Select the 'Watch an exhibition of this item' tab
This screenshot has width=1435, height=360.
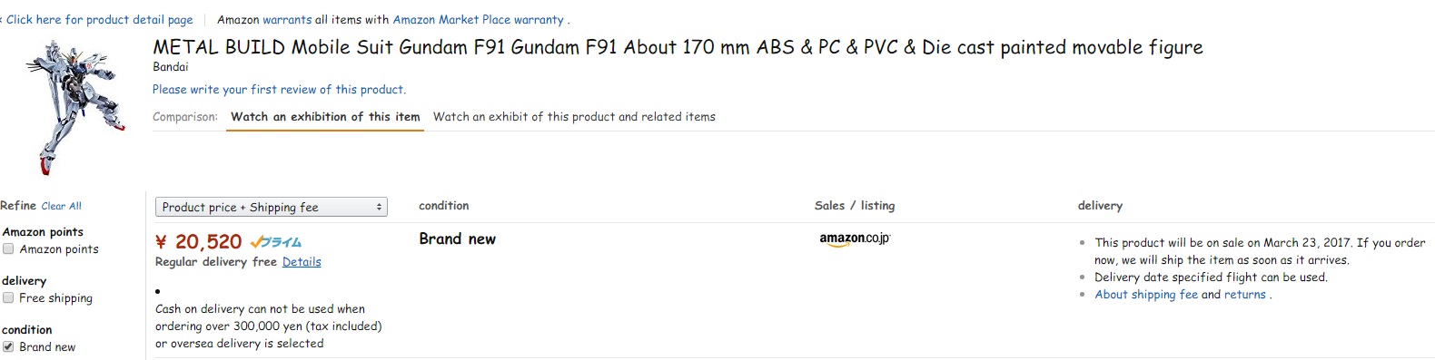[x=325, y=117]
